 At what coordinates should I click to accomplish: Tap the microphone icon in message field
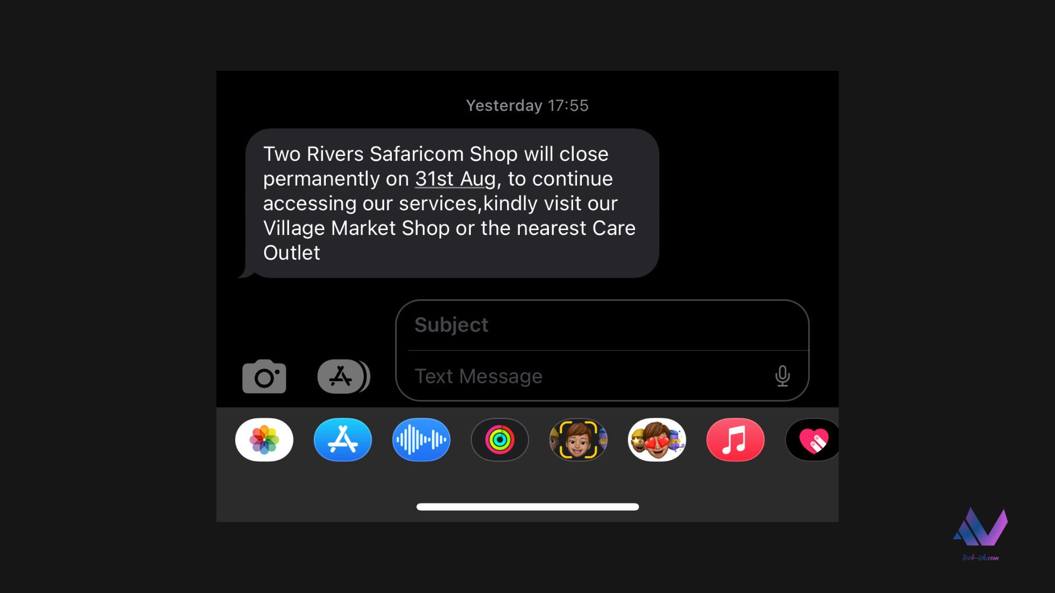(781, 375)
